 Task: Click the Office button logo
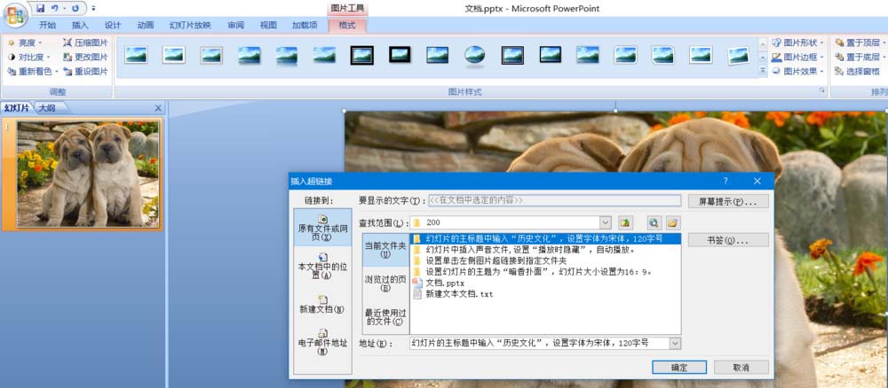(x=15, y=15)
